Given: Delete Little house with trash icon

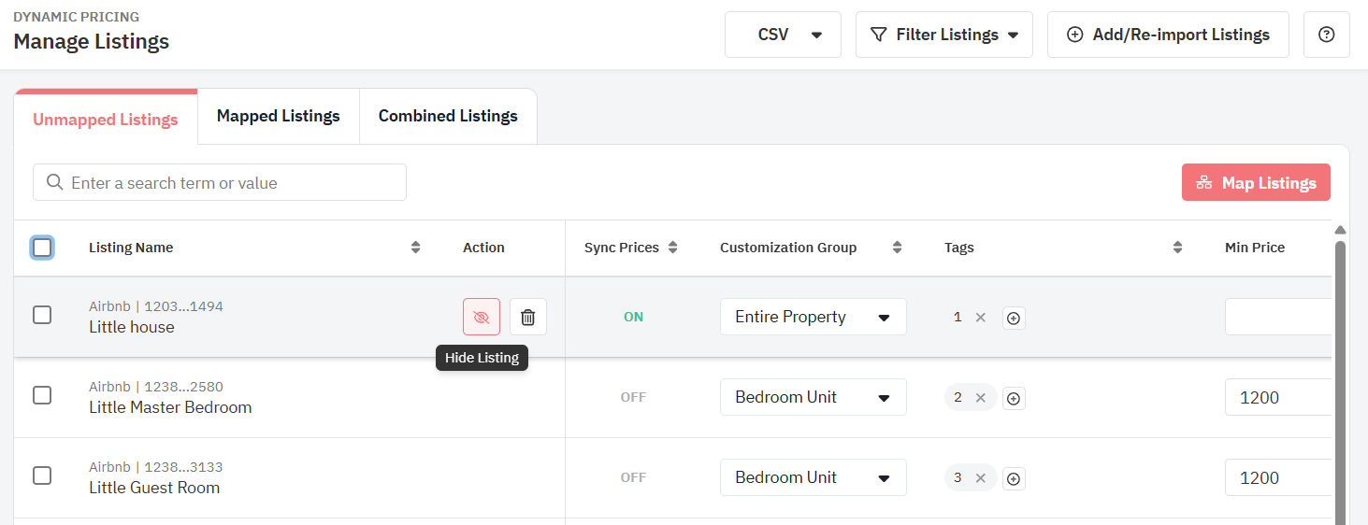Looking at the screenshot, I should tap(528, 317).
